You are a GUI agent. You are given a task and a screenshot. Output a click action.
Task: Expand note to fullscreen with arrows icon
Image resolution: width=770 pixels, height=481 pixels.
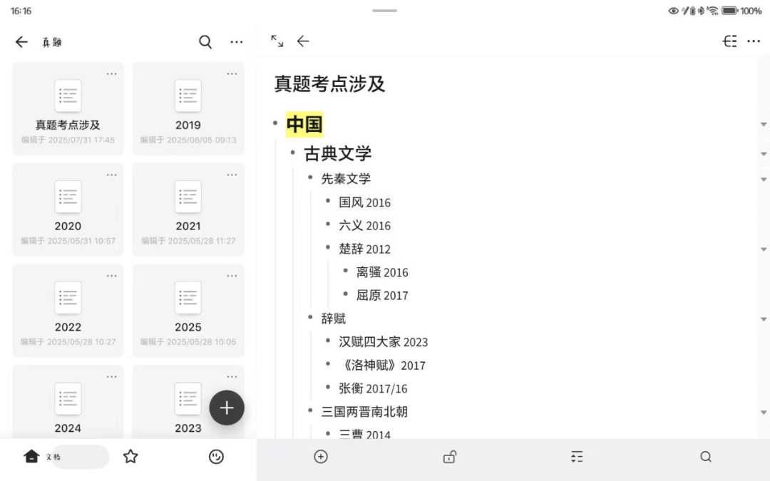pos(277,41)
